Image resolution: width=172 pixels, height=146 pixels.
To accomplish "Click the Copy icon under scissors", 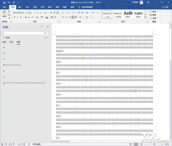I will tap(9, 15).
